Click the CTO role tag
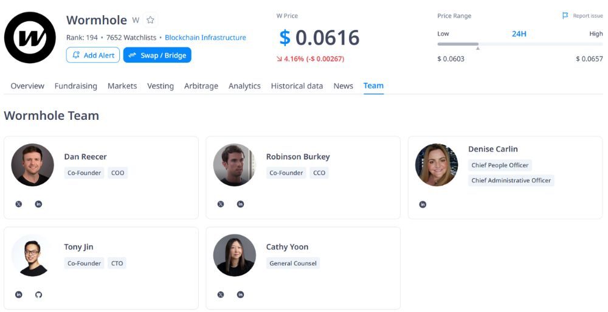608x312 pixels. point(117,263)
